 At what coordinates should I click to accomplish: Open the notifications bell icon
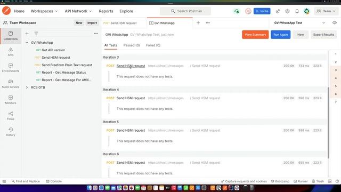[297, 11]
